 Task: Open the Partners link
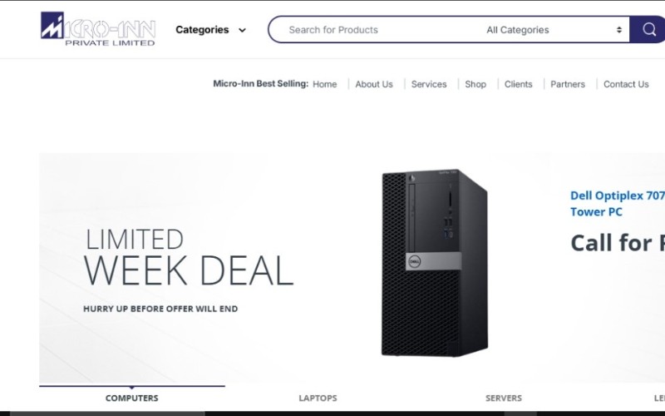pos(568,84)
